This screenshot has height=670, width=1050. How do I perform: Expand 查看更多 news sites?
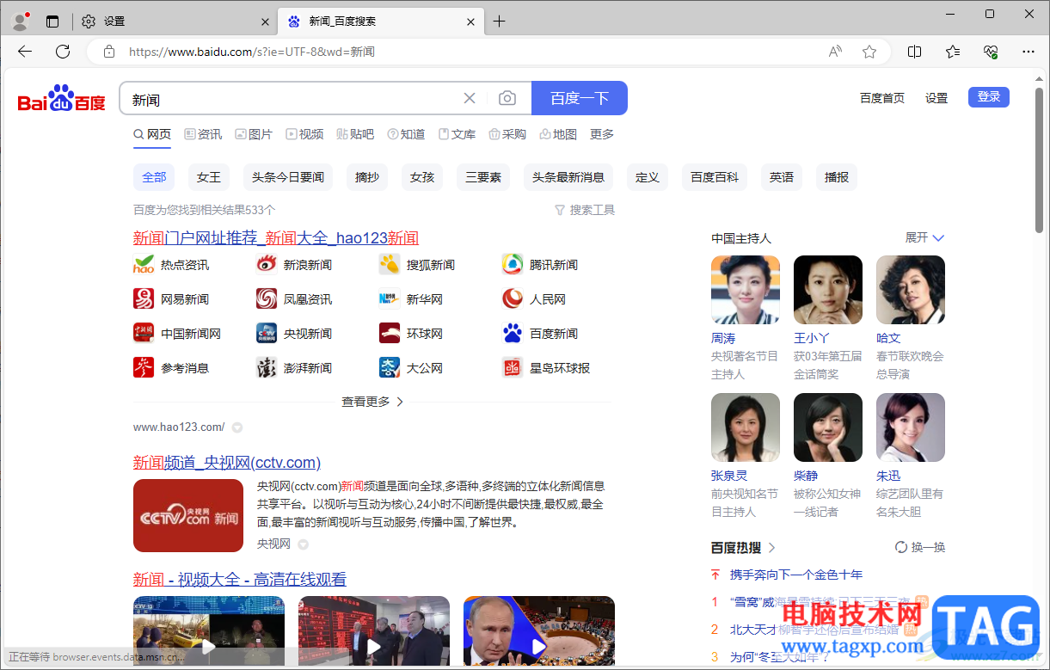point(372,402)
